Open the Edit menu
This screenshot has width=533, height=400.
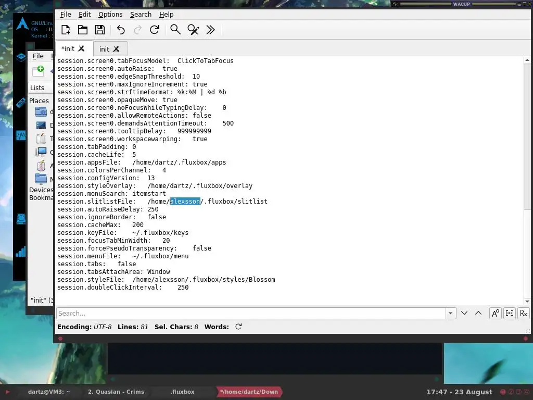point(84,14)
